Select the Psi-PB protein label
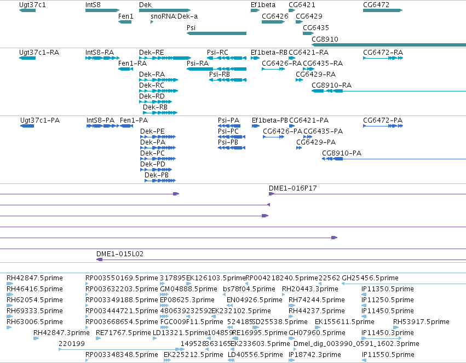466x363 pixels. tap(228, 142)
